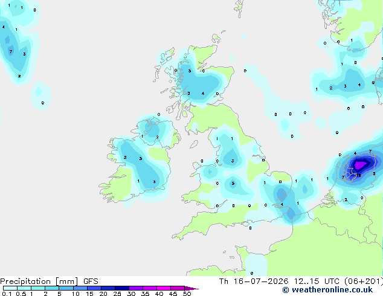
Task: Click the 'Precipitation [mm]' title text
Action: tap(39, 282)
